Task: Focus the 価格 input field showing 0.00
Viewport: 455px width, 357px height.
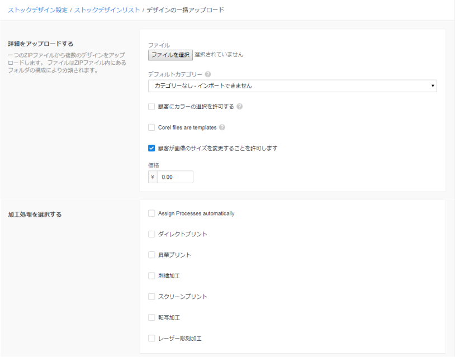Action: [x=176, y=177]
